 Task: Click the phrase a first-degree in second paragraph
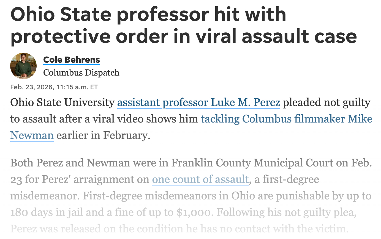point(287,179)
